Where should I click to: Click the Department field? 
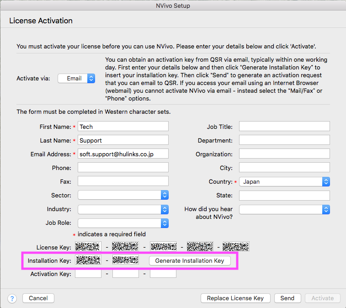[284, 140]
